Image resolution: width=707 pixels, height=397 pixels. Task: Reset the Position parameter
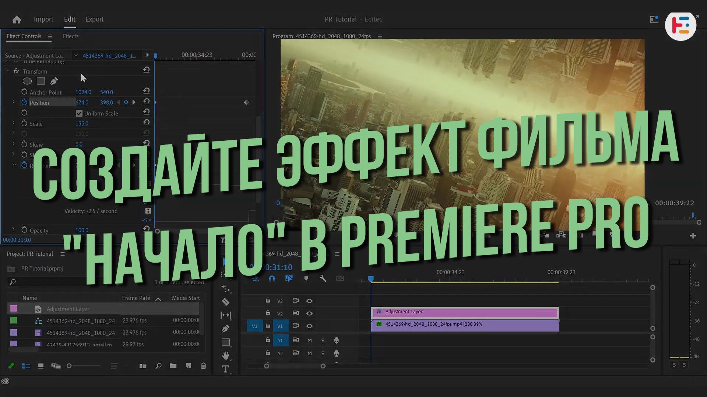pyautogui.click(x=146, y=101)
